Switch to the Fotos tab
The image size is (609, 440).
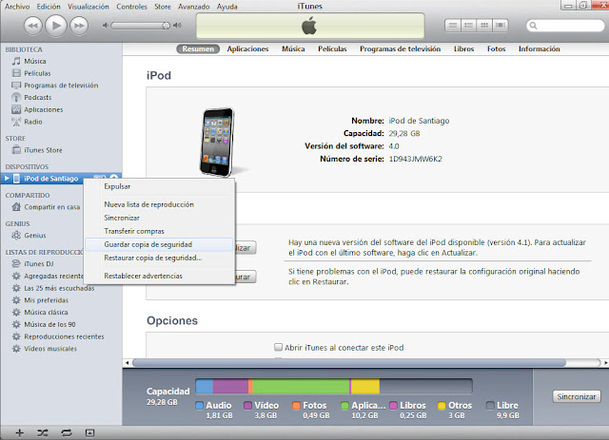496,48
